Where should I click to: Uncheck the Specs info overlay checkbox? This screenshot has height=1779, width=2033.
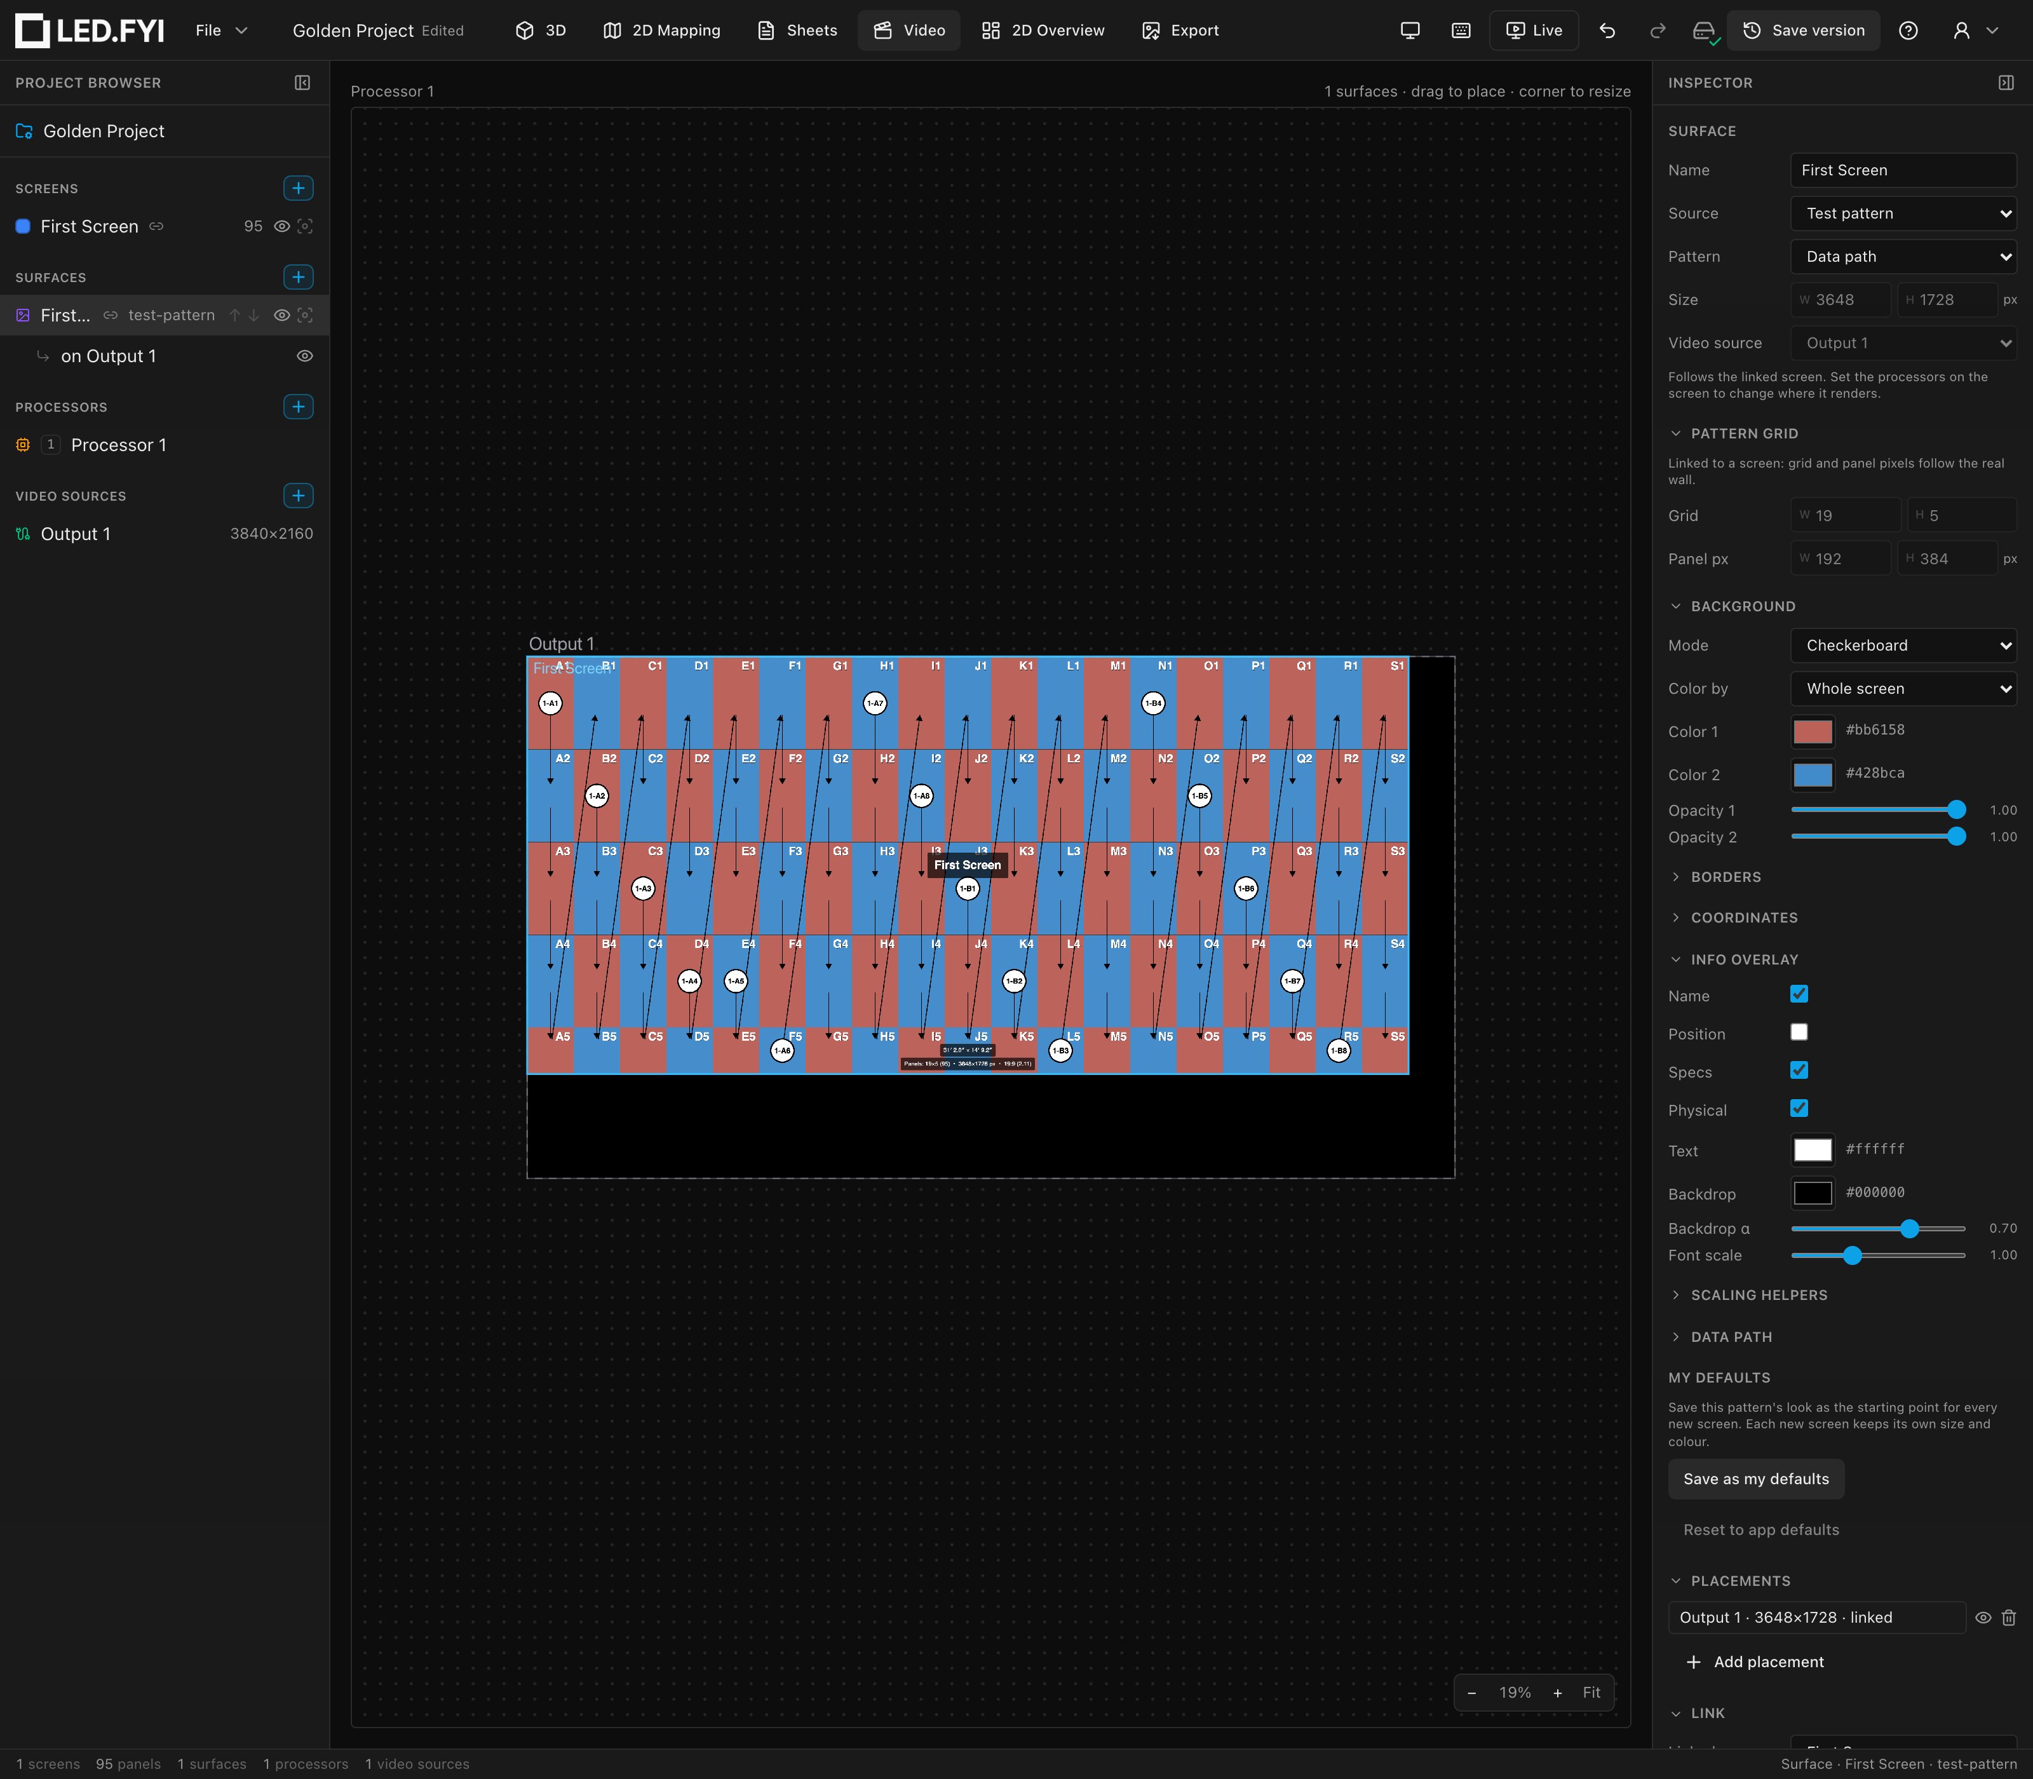(x=1799, y=1070)
